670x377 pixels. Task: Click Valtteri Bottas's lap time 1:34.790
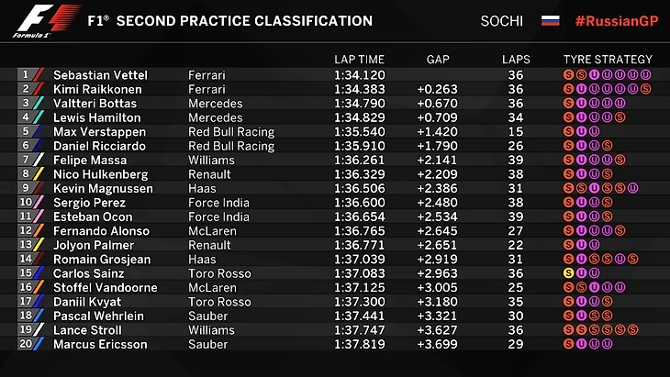(x=359, y=104)
